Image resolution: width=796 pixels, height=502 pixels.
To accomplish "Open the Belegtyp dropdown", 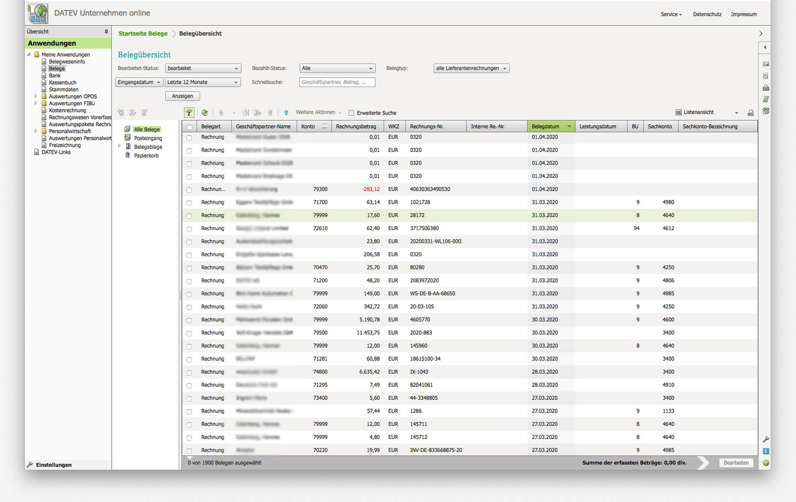I will tap(471, 68).
